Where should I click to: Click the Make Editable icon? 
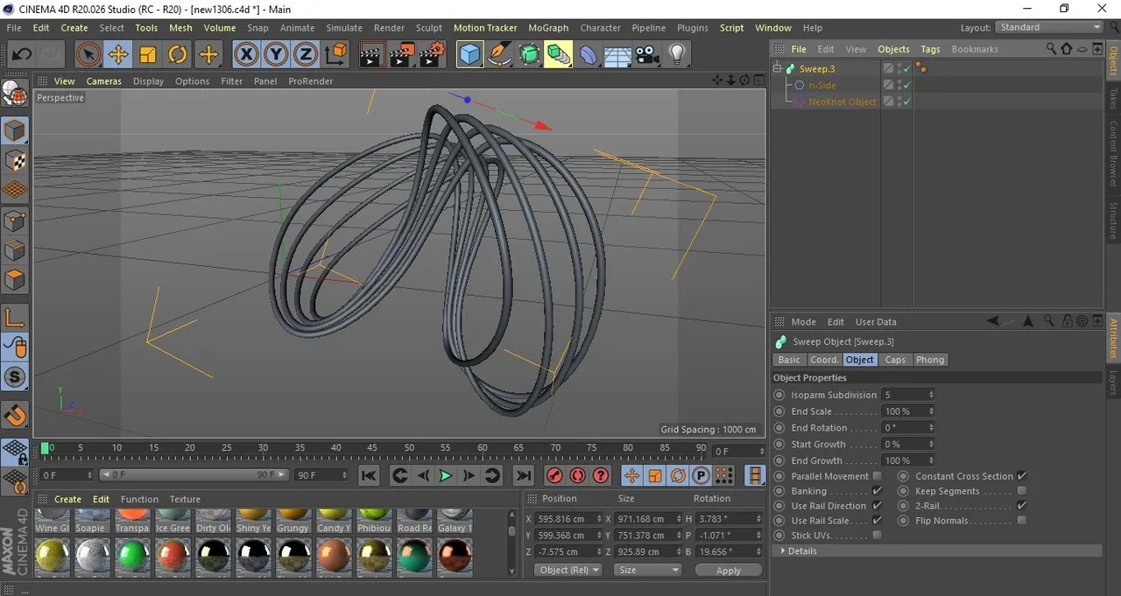[x=15, y=94]
